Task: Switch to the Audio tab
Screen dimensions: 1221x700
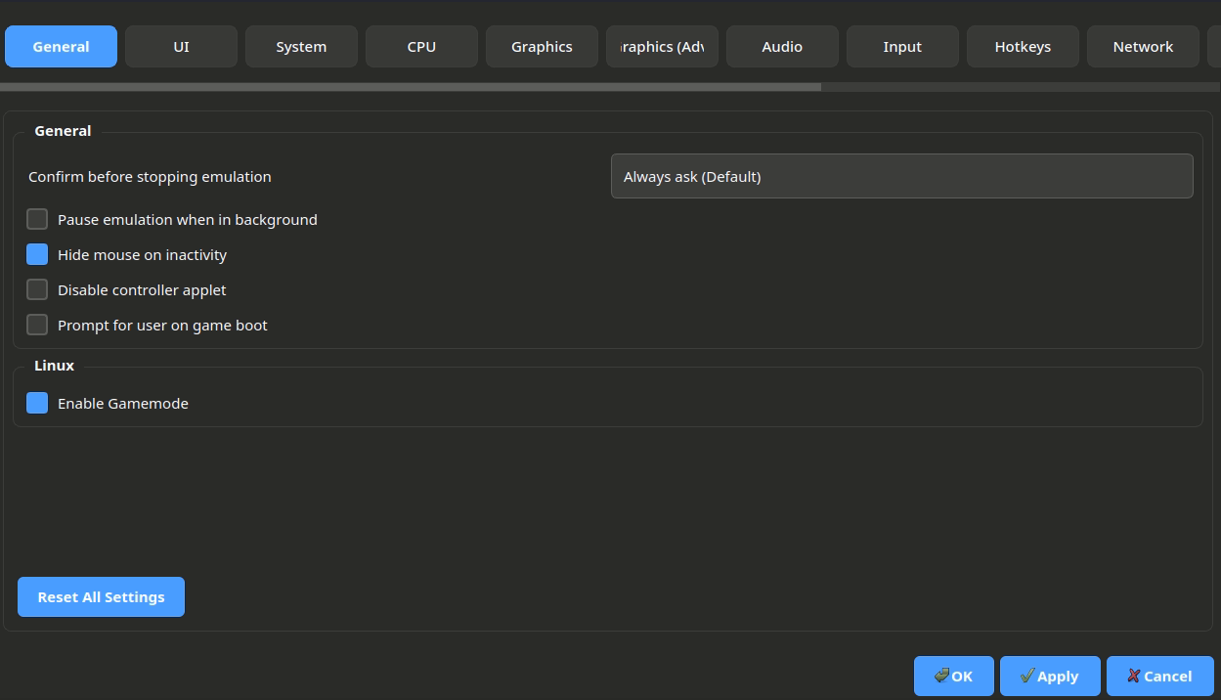Action: click(x=782, y=47)
